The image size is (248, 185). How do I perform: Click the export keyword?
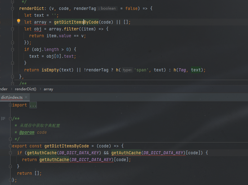point(20,146)
